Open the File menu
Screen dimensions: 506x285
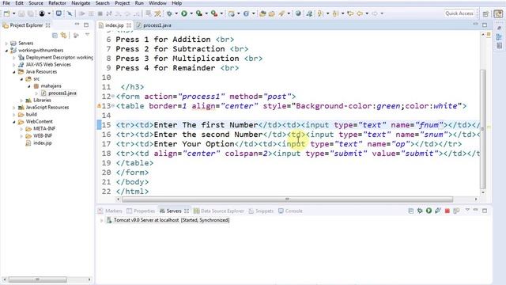(6, 3)
